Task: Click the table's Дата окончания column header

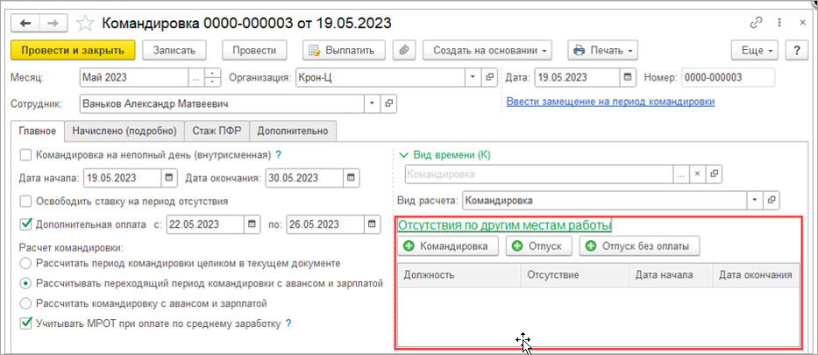Action: point(756,274)
